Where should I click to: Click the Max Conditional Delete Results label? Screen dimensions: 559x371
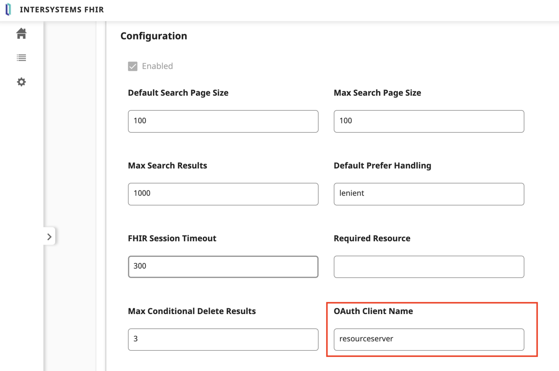(192, 311)
